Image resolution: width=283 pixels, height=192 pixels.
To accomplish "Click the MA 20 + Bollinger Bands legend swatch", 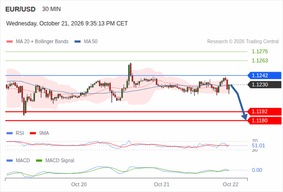I will click(x=10, y=42).
